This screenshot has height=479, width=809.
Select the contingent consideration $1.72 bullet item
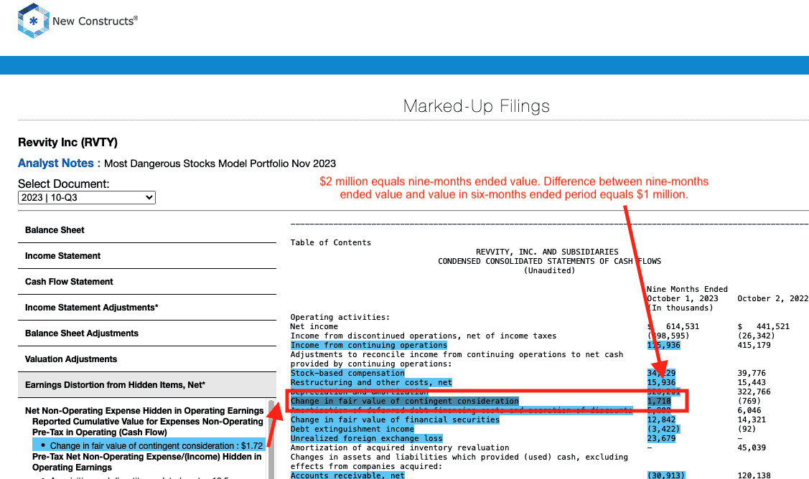point(149,445)
